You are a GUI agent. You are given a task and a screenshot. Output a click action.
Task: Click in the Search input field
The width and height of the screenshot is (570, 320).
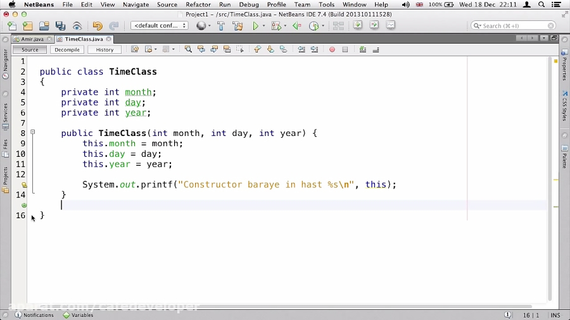pyautogui.click(x=513, y=26)
